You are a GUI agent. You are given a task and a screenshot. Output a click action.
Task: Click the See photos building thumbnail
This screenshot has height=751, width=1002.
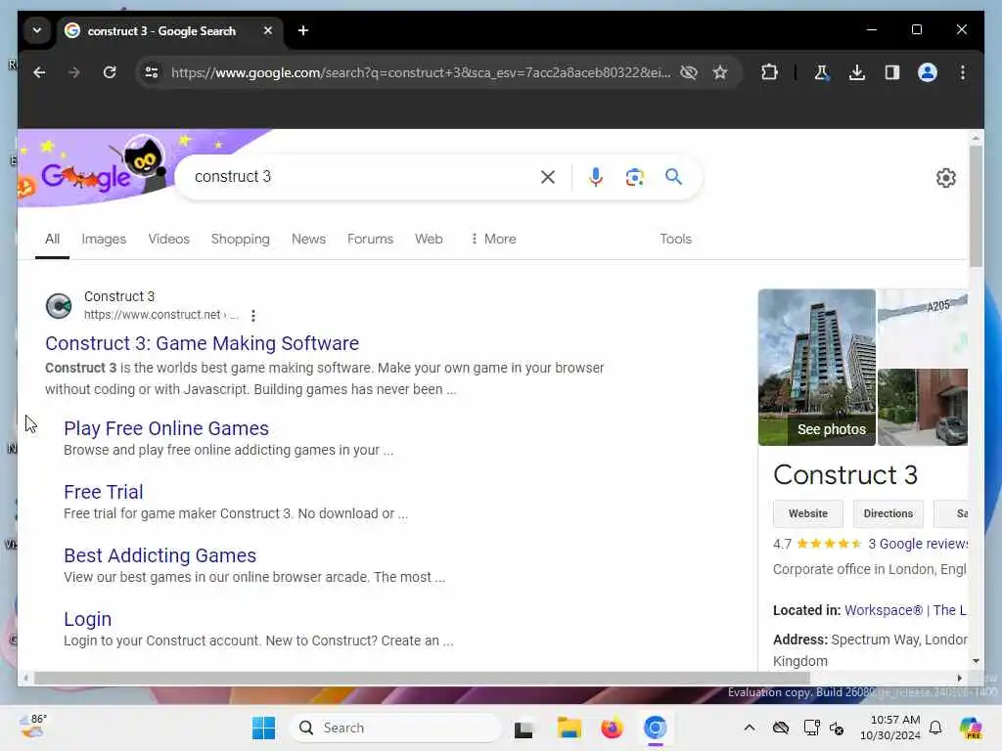coord(817,368)
